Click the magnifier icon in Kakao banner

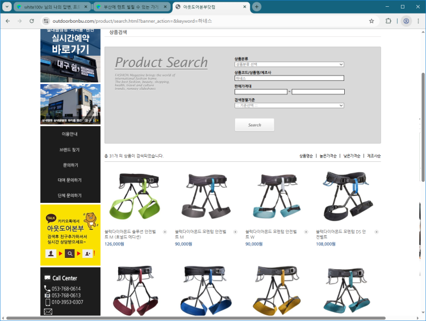coord(70,253)
